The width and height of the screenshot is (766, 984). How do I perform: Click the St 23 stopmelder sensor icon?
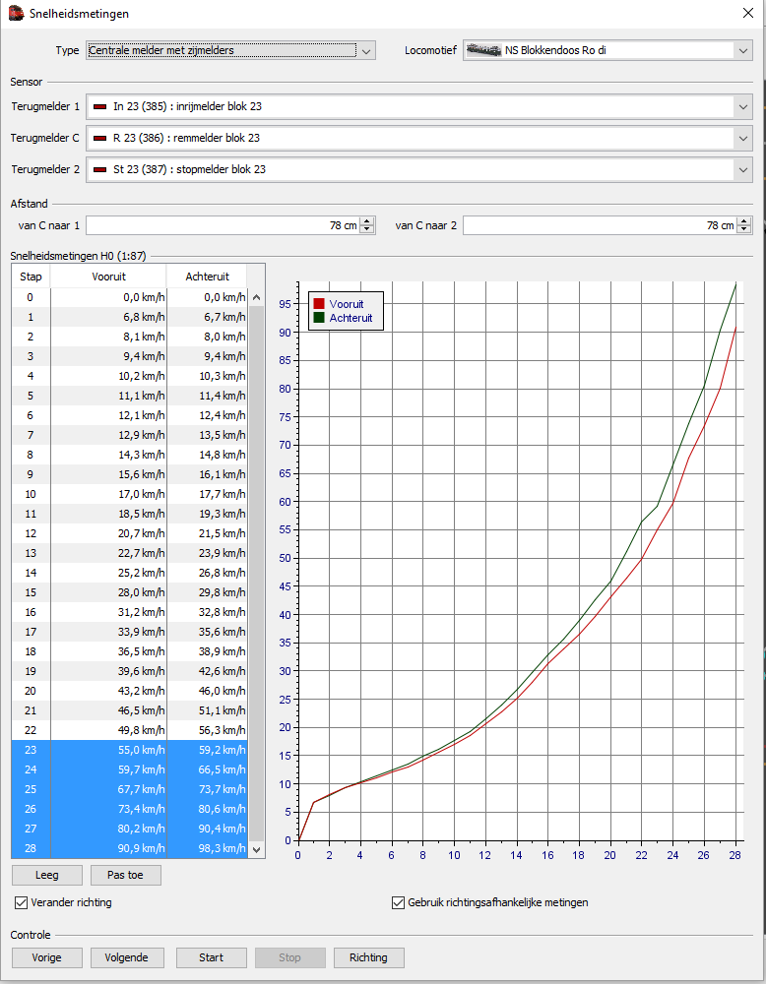coord(99,169)
